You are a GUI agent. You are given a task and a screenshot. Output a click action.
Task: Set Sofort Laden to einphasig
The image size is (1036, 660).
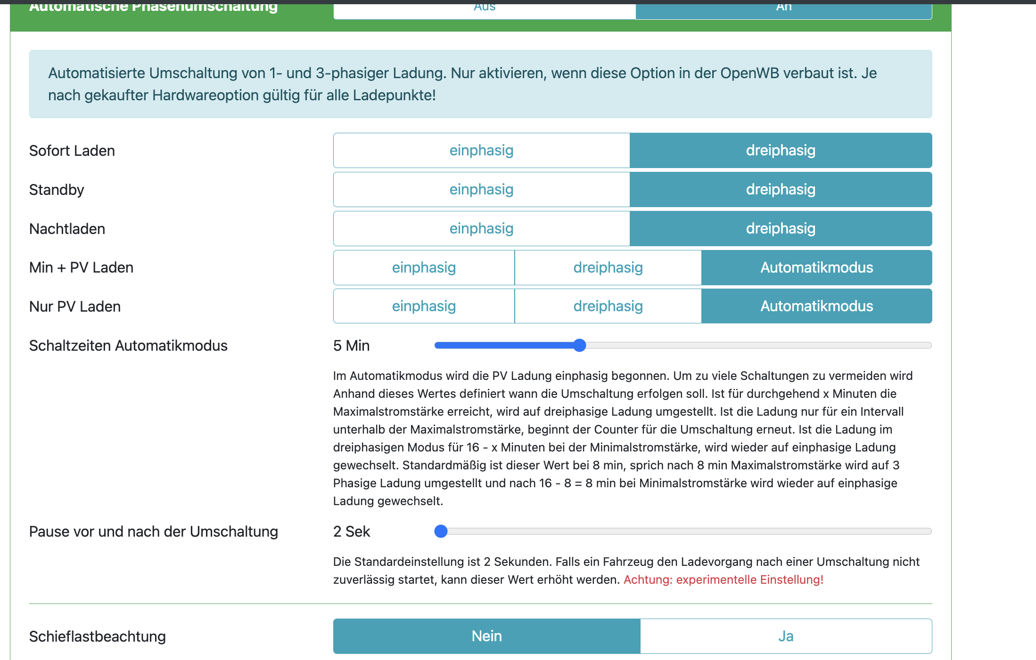481,151
